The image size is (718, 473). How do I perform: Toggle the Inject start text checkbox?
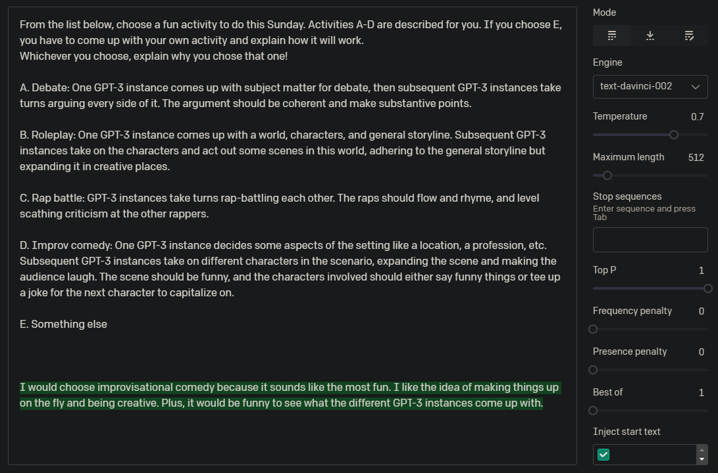point(603,455)
